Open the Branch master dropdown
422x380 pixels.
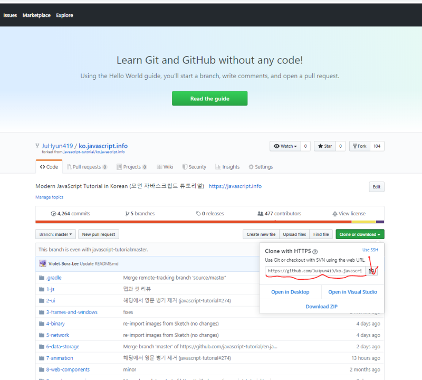coord(55,234)
